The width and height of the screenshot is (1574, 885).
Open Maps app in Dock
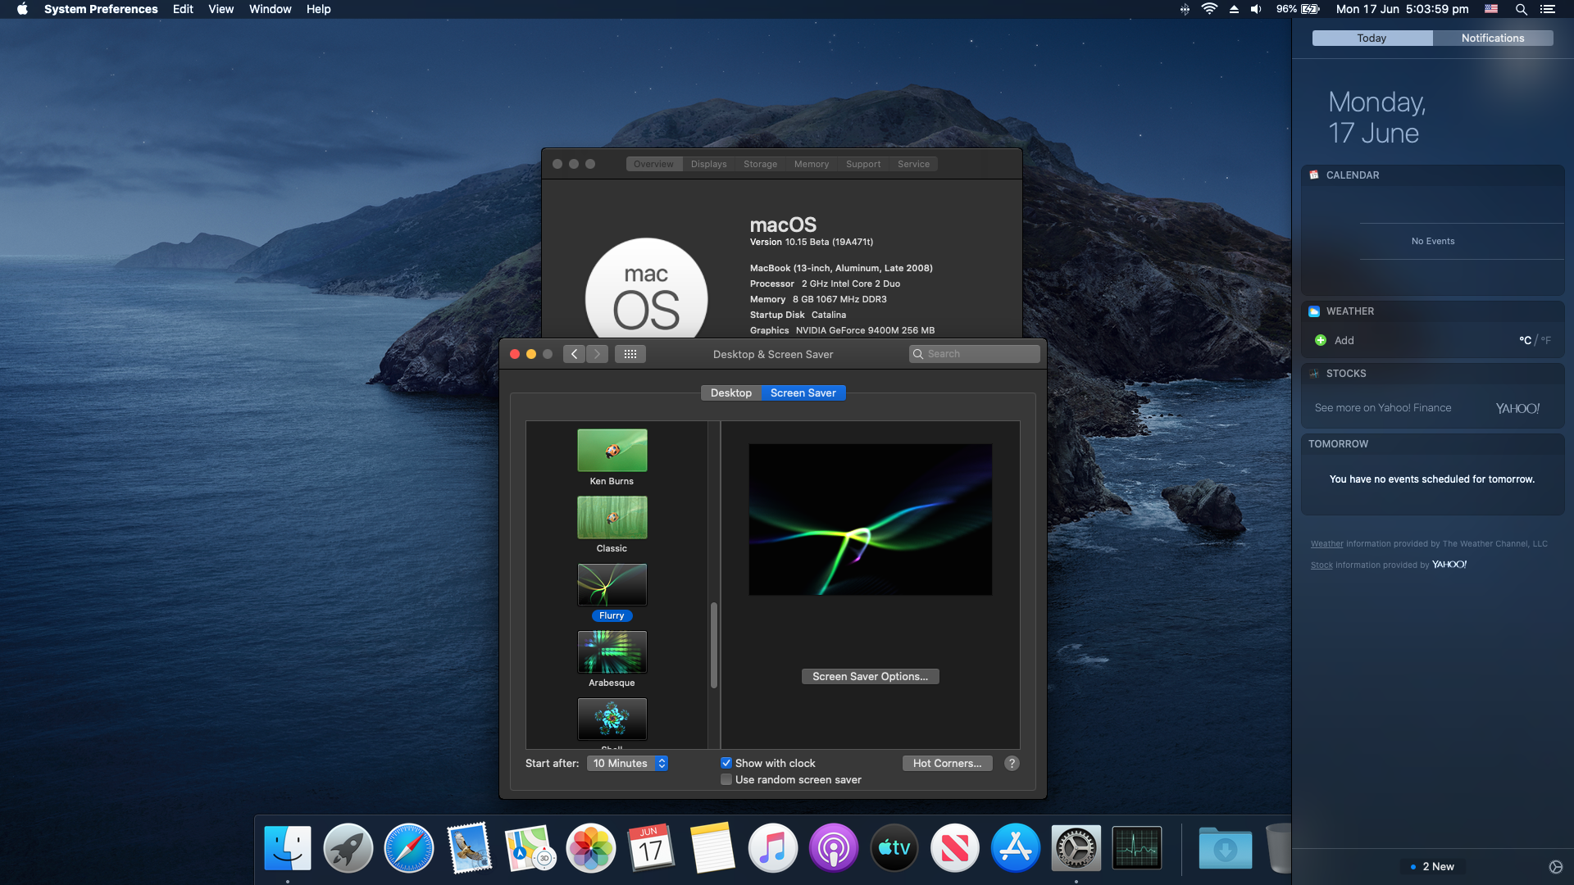(x=530, y=848)
